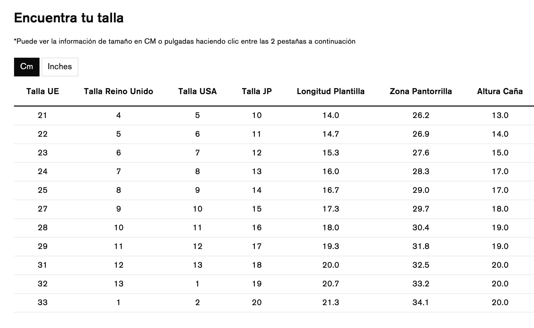Click calf zone value 34.1
Image resolution: width=534 pixels, height=328 pixels.
pyautogui.click(x=421, y=303)
